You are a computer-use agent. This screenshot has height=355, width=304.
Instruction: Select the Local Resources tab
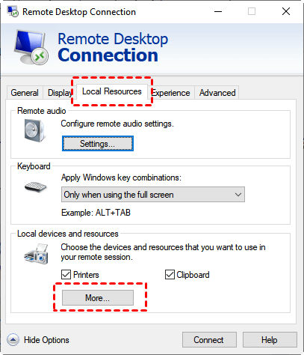pyautogui.click(x=112, y=91)
